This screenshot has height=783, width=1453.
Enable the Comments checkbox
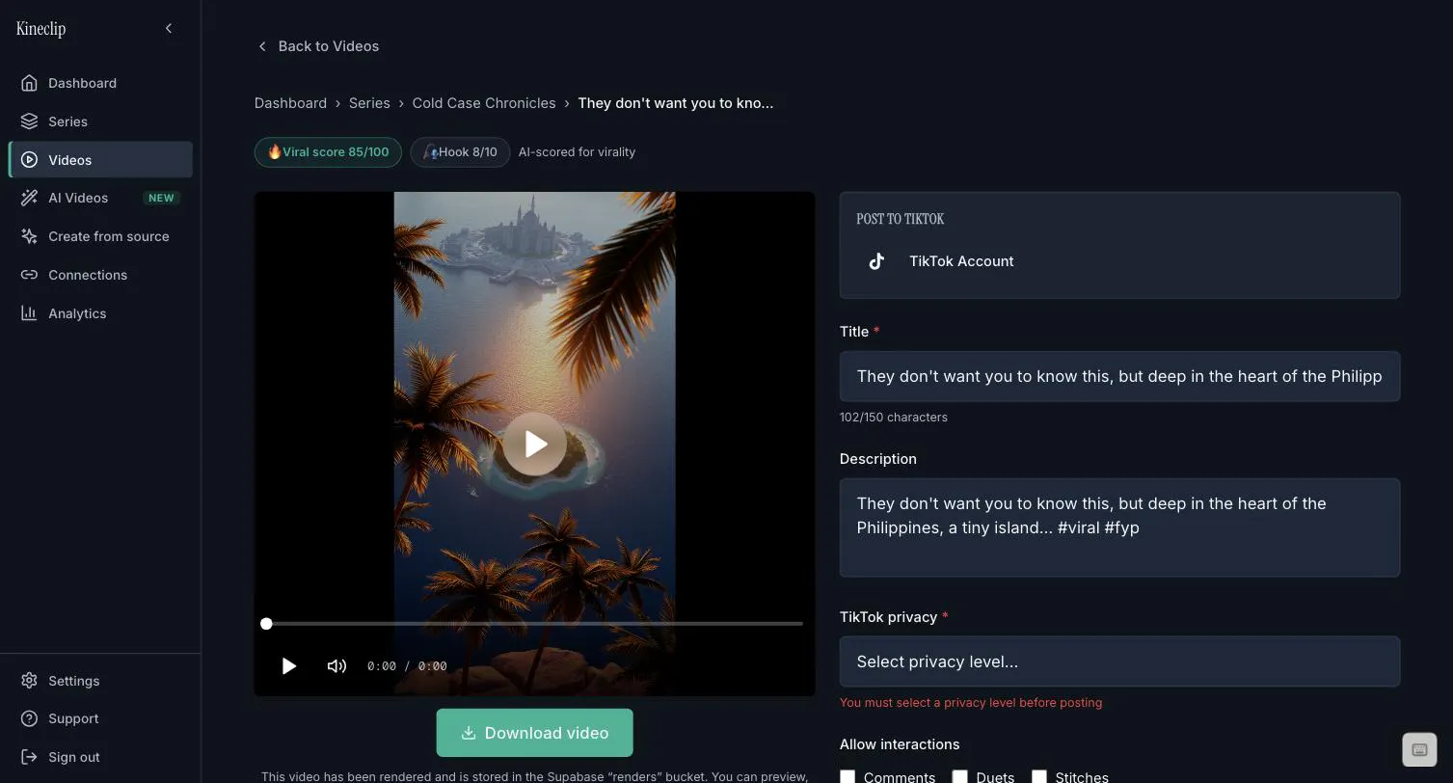[848, 777]
